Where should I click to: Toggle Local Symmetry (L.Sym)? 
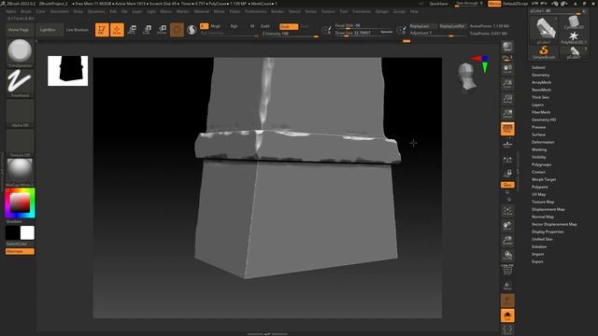507,160
